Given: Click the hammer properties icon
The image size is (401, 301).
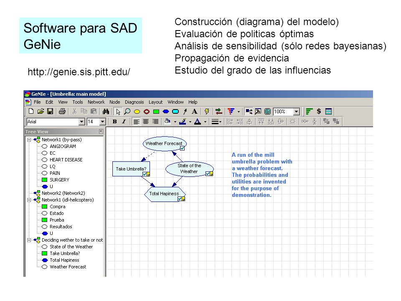Looking at the screenshot, I should (258, 111).
